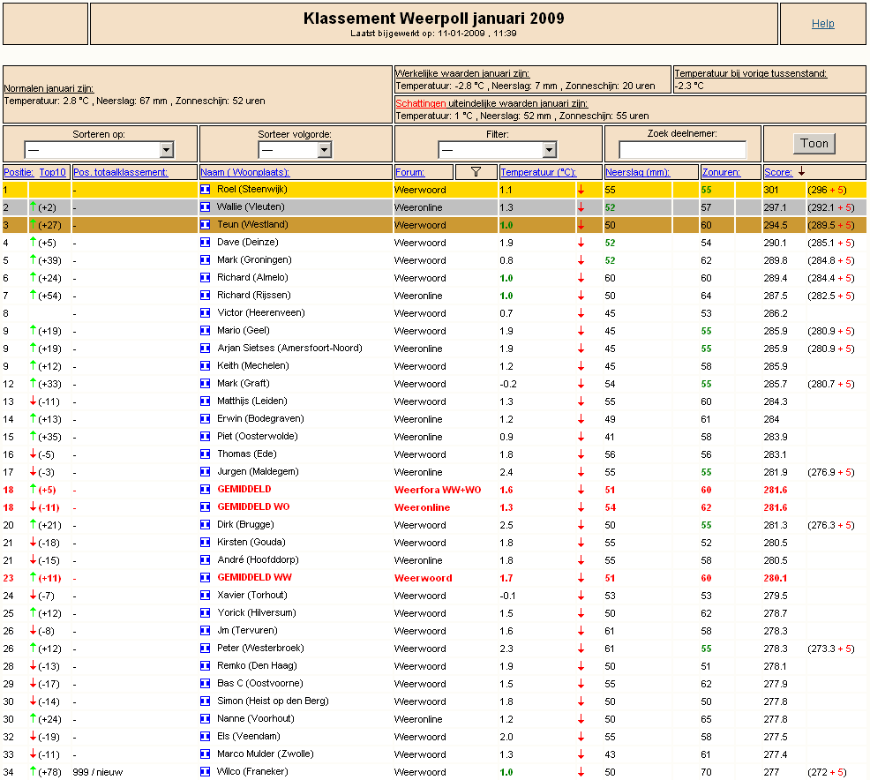Click the blue icon next to Roel (Steenwijk)
The height and width of the screenshot is (780, 870).
pos(206,190)
